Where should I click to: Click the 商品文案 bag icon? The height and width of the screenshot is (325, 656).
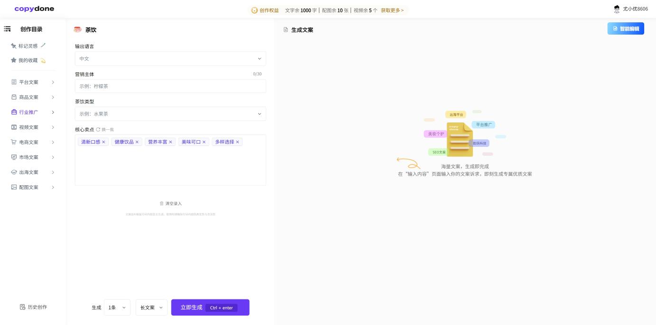click(x=14, y=97)
